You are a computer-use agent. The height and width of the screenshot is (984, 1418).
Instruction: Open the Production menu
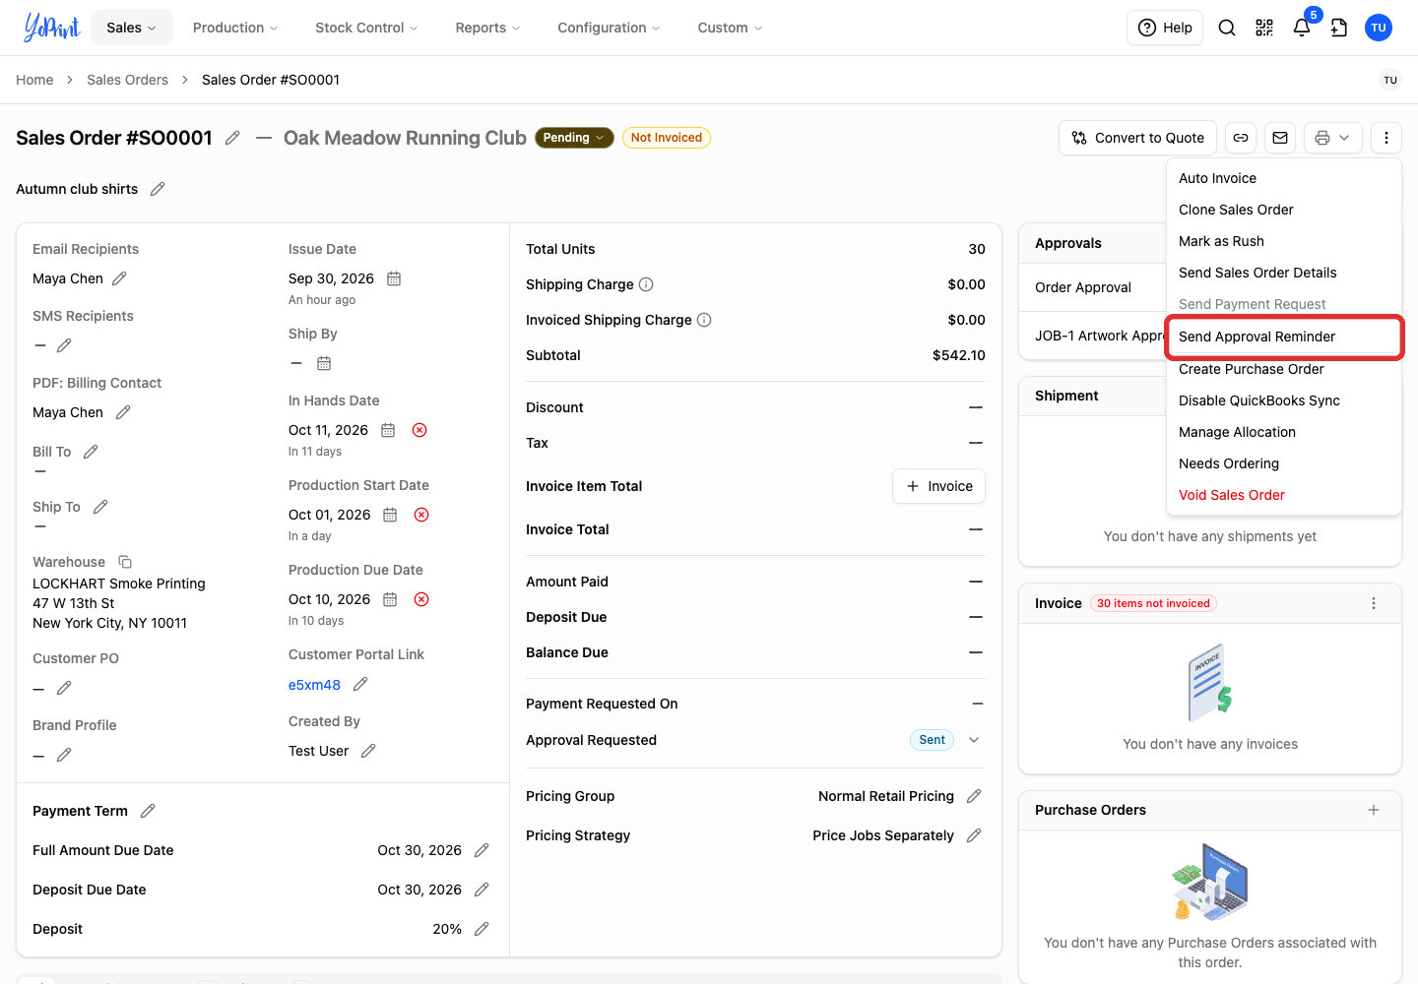[x=235, y=28]
